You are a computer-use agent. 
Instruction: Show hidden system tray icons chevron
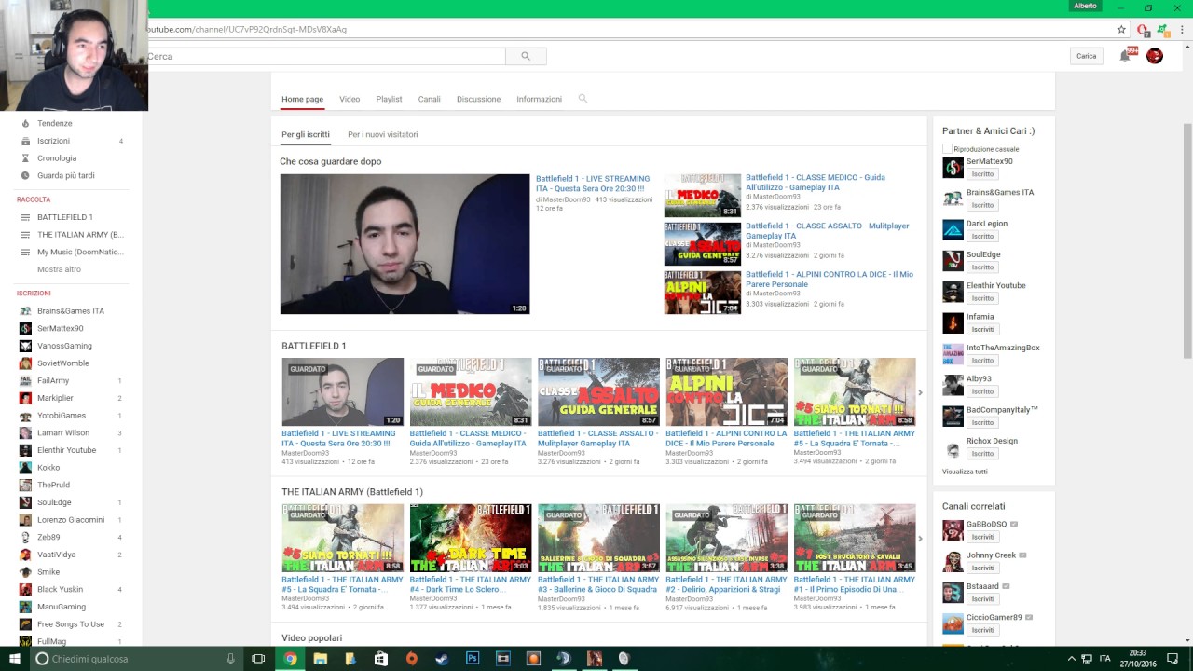[1072, 659]
